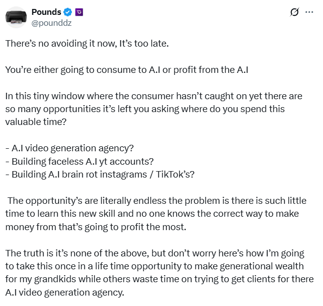The width and height of the screenshot is (323, 306).
Task: Select the "A.I video generation agency?" bullet
Action: click(70, 148)
